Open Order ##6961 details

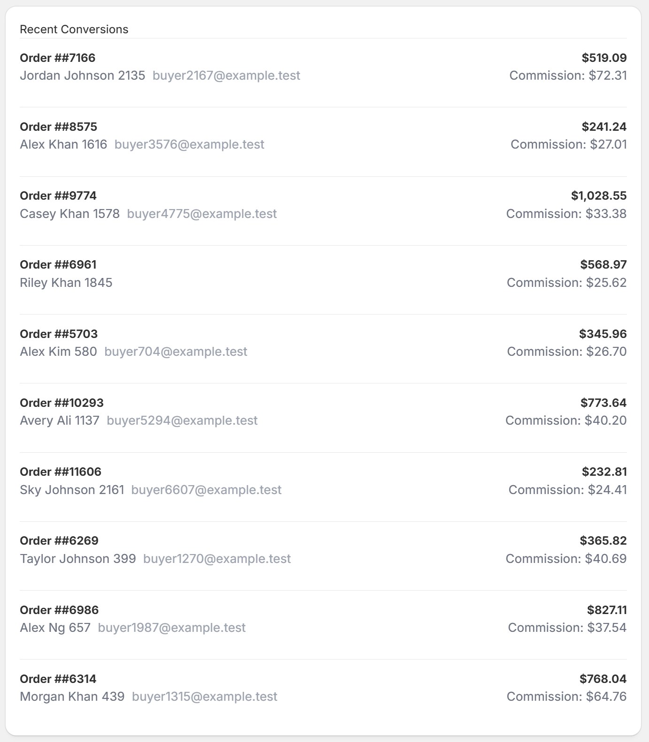(x=58, y=264)
